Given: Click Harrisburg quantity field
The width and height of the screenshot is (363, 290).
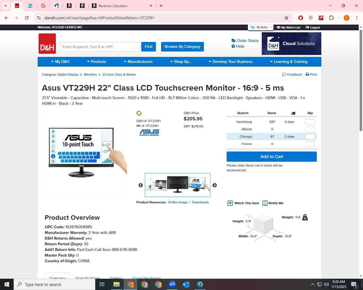Looking at the screenshot, I should 310,122.
